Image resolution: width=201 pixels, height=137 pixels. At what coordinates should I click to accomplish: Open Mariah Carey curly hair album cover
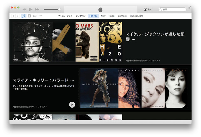(x=130, y=88)
